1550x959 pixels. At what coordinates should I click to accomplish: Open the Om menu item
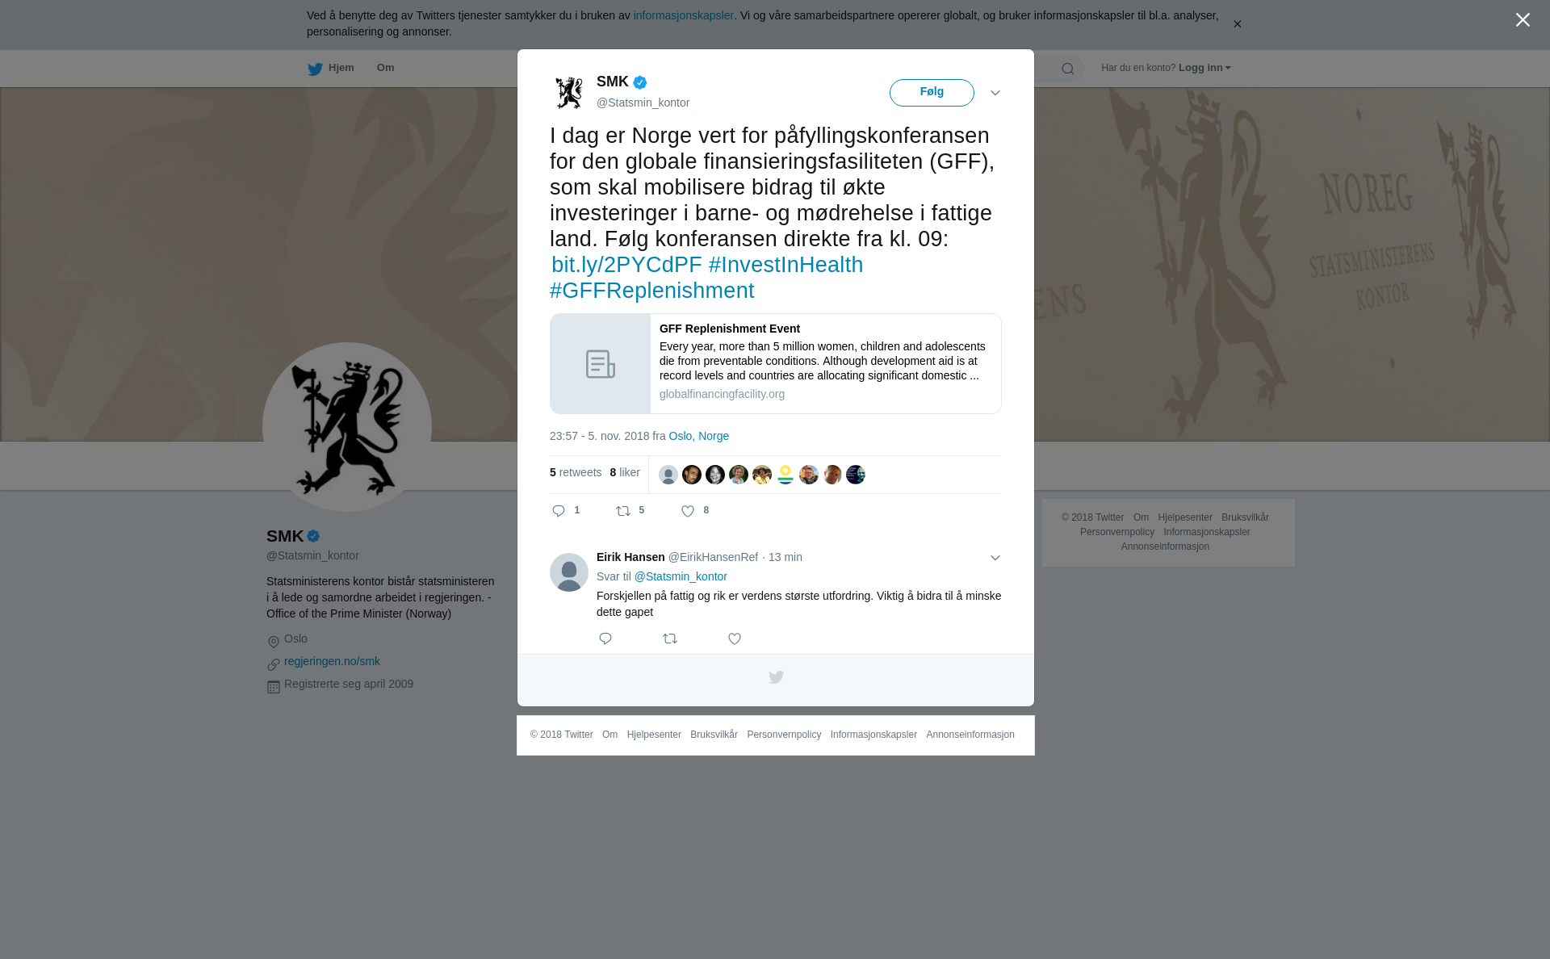pyautogui.click(x=385, y=68)
